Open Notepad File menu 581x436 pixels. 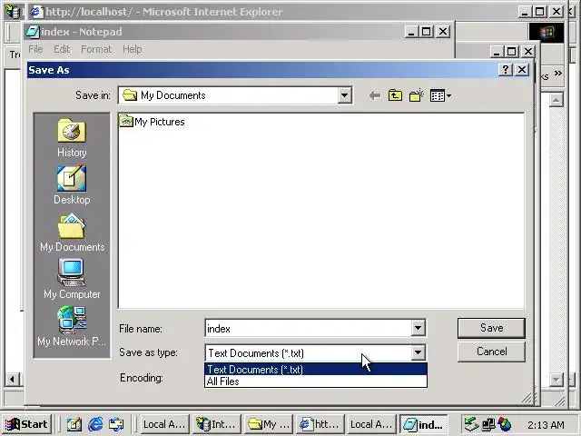35,49
